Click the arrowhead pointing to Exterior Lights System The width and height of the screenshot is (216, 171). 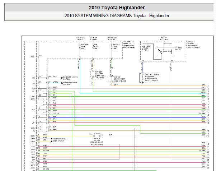(x=62, y=78)
